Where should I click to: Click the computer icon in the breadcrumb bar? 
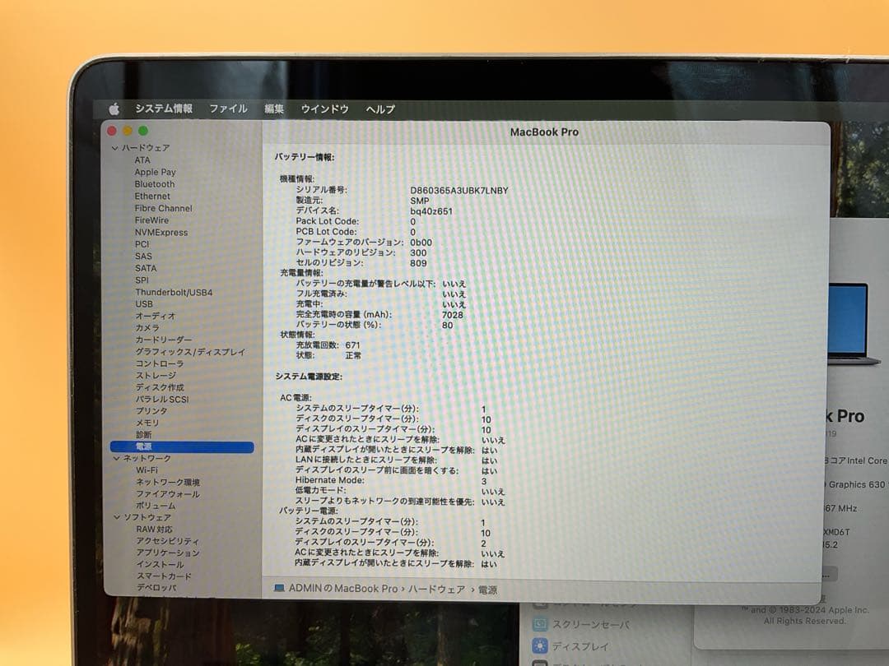(x=280, y=588)
